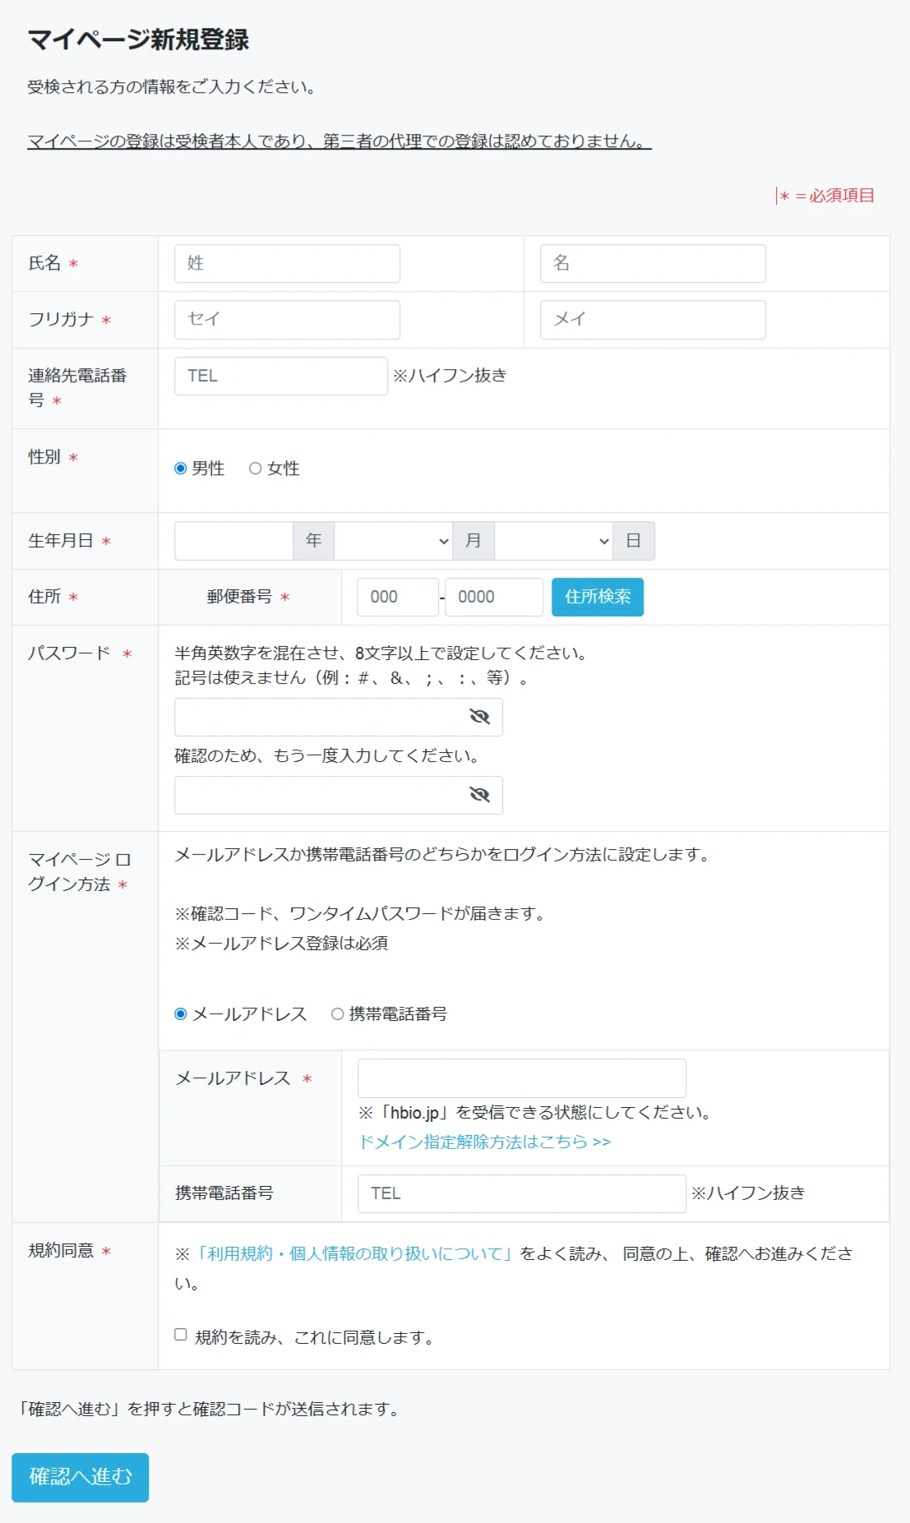Select 女性 gender radio button
910x1523 pixels.
point(255,468)
